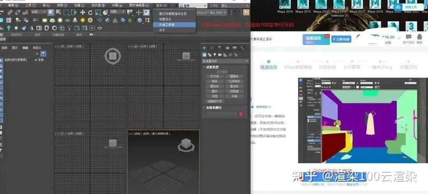
Task: Click the blue 立即充值 recharge button
Action: [x=341, y=39]
